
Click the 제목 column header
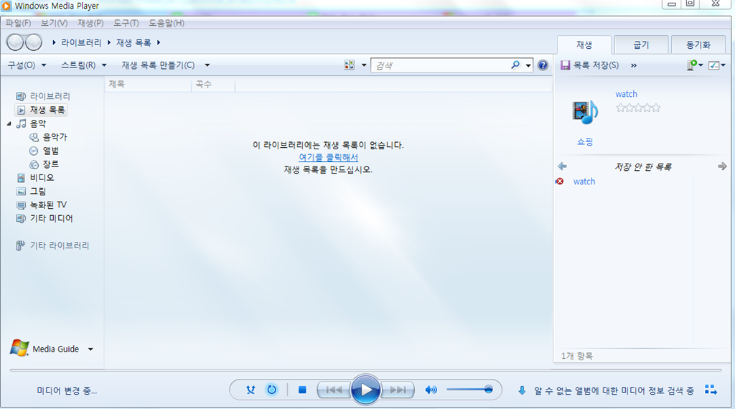(x=148, y=85)
